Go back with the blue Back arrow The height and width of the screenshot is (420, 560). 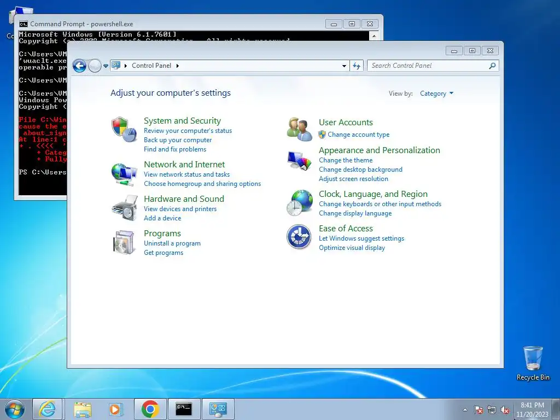(79, 66)
